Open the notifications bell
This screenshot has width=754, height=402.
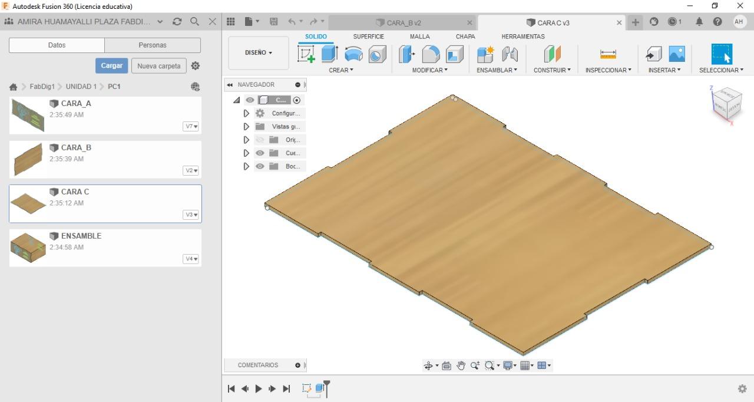[x=699, y=22]
